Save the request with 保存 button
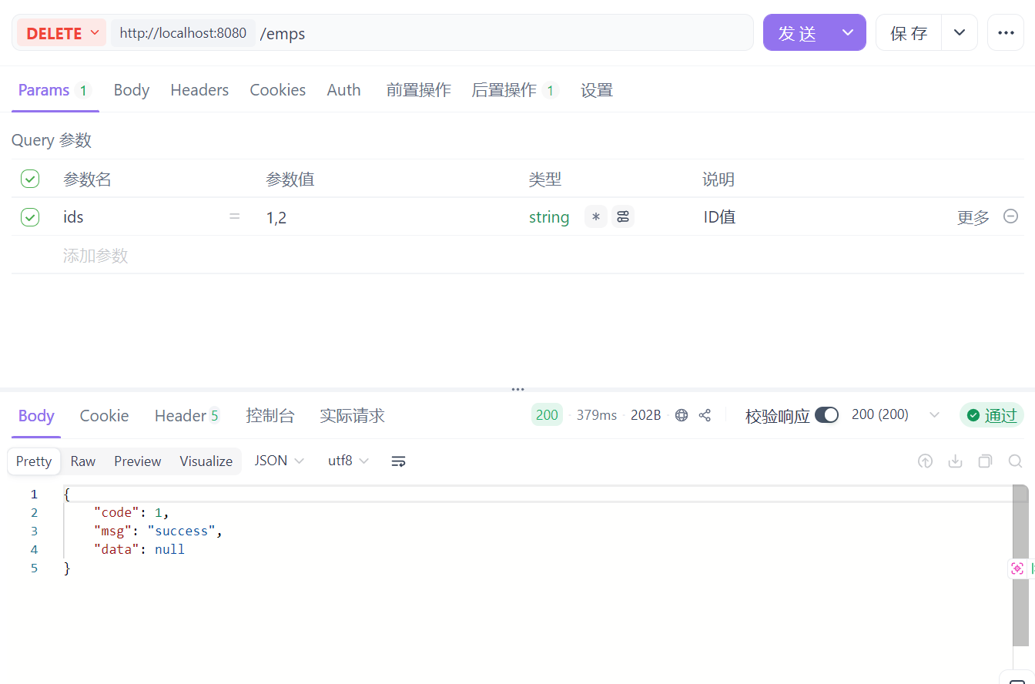Screen dimensions: 1035x684 point(909,33)
